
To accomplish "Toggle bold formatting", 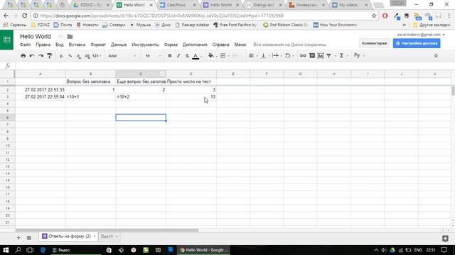I will tap(170, 56).
